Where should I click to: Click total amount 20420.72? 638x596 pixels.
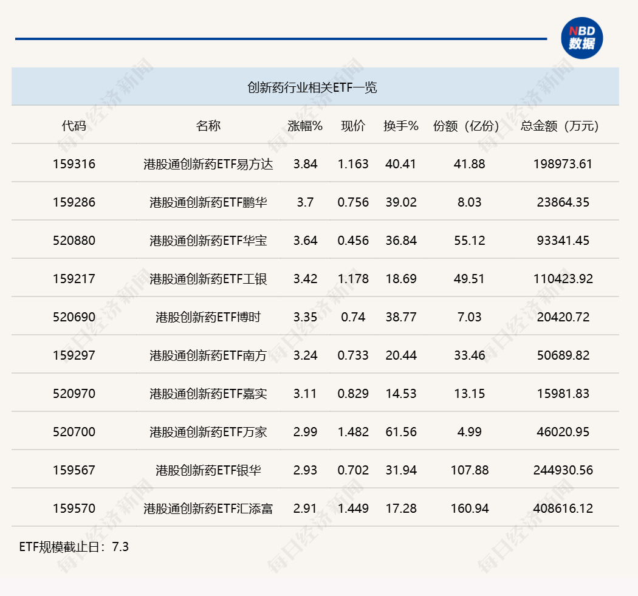[x=563, y=317]
